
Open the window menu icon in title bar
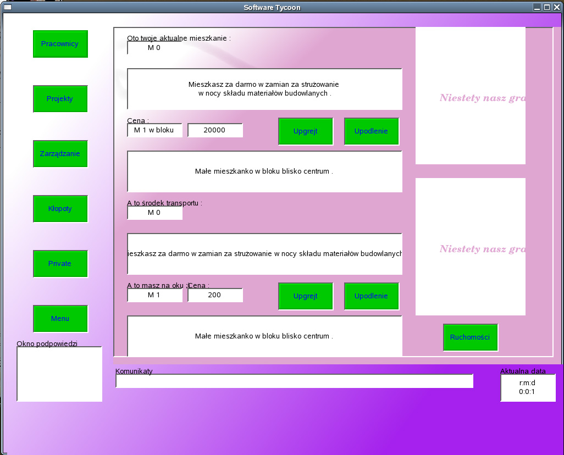(x=8, y=7)
